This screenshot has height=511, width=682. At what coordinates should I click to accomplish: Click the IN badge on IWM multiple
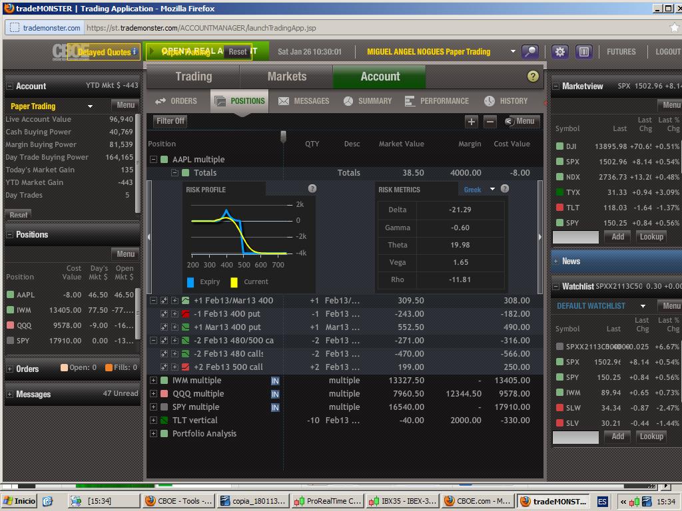(275, 381)
